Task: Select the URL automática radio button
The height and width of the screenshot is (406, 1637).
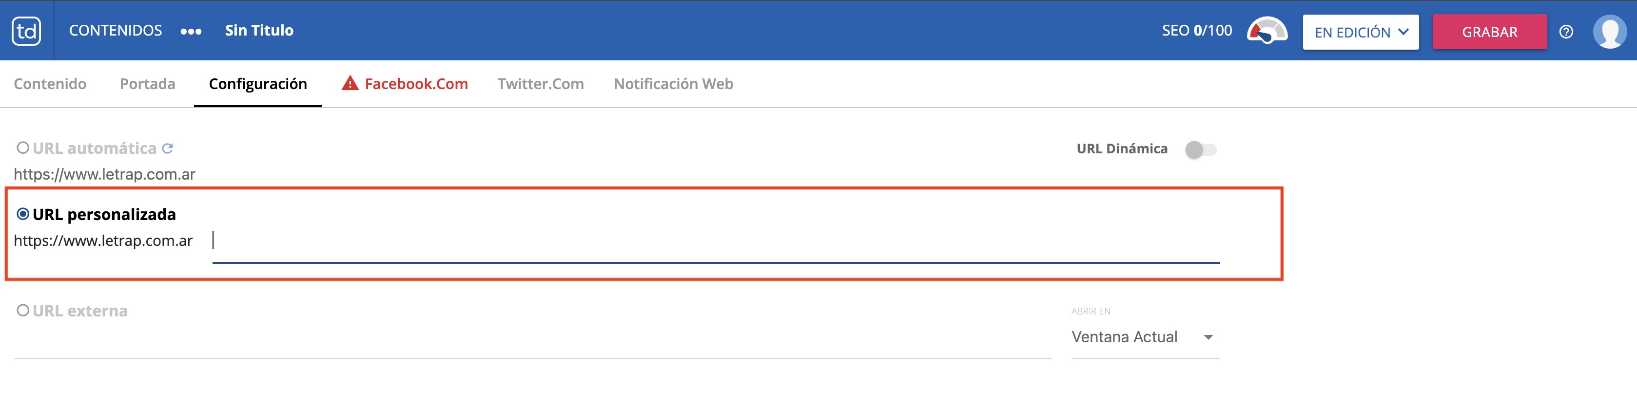Action: (23, 148)
